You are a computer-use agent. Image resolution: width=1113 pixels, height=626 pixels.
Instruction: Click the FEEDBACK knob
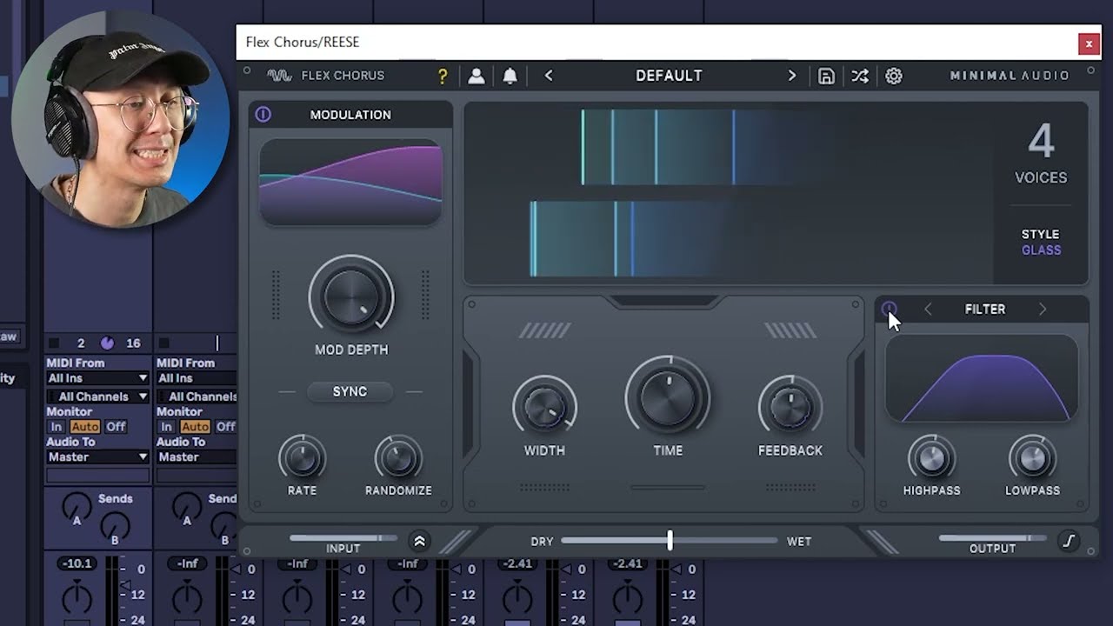(x=790, y=408)
